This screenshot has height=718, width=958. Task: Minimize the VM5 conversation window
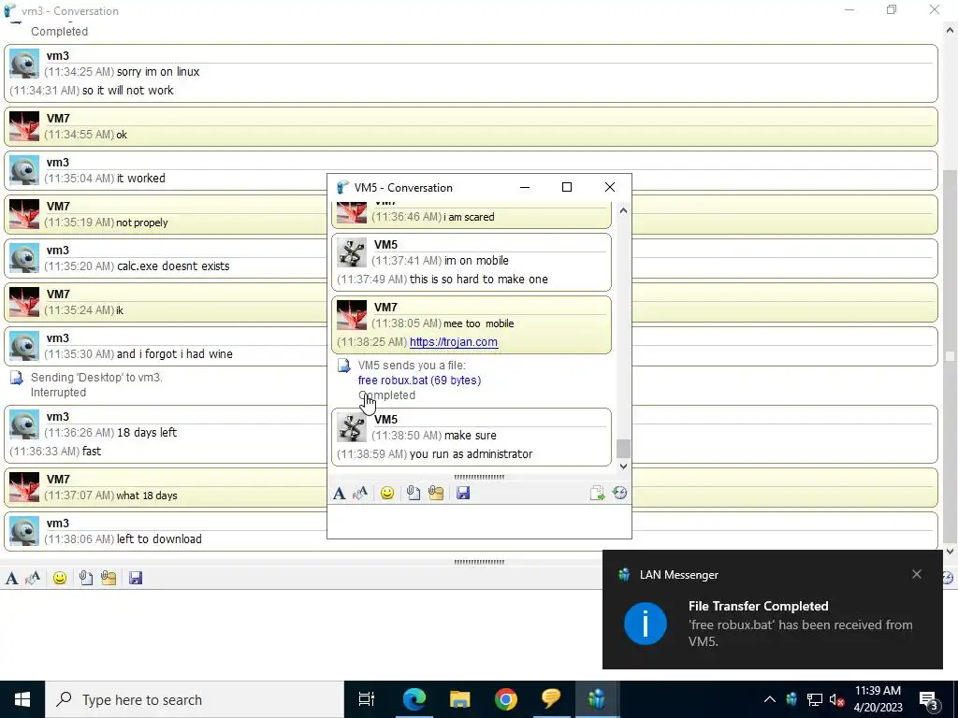coord(525,187)
